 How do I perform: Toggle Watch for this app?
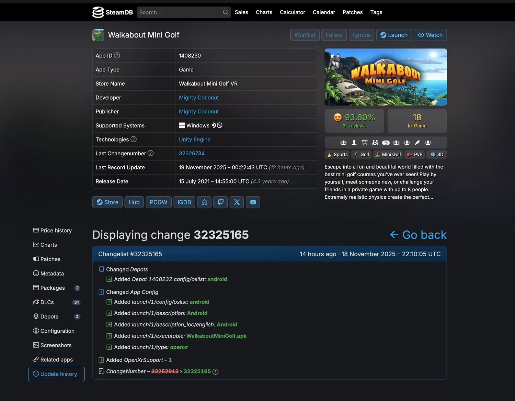430,35
